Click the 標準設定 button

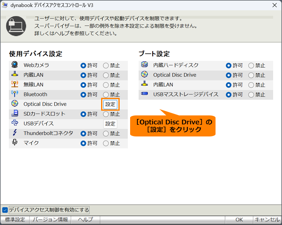point(15,220)
